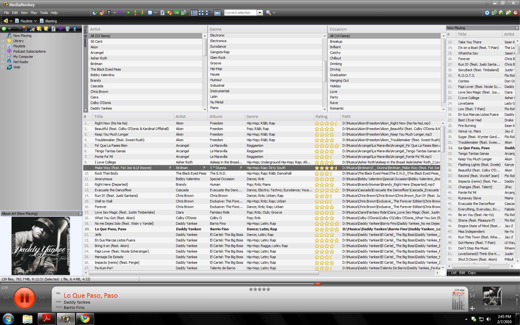520x325 pixels.
Task: Adjust the player volume slider knob
Action: (517, 296)
